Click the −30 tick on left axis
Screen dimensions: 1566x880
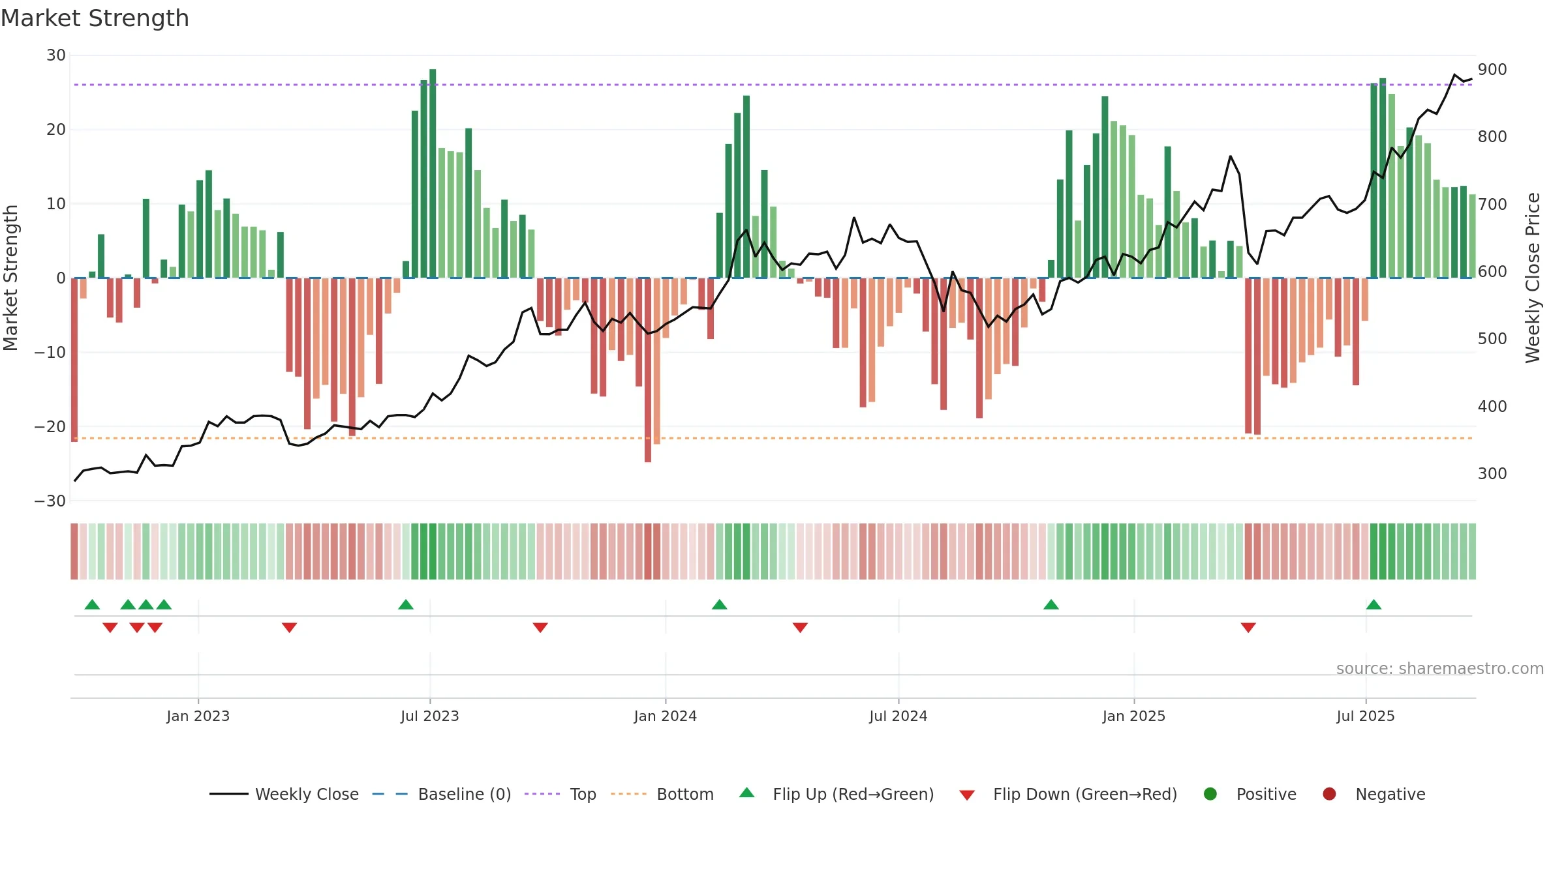[50, 501]
